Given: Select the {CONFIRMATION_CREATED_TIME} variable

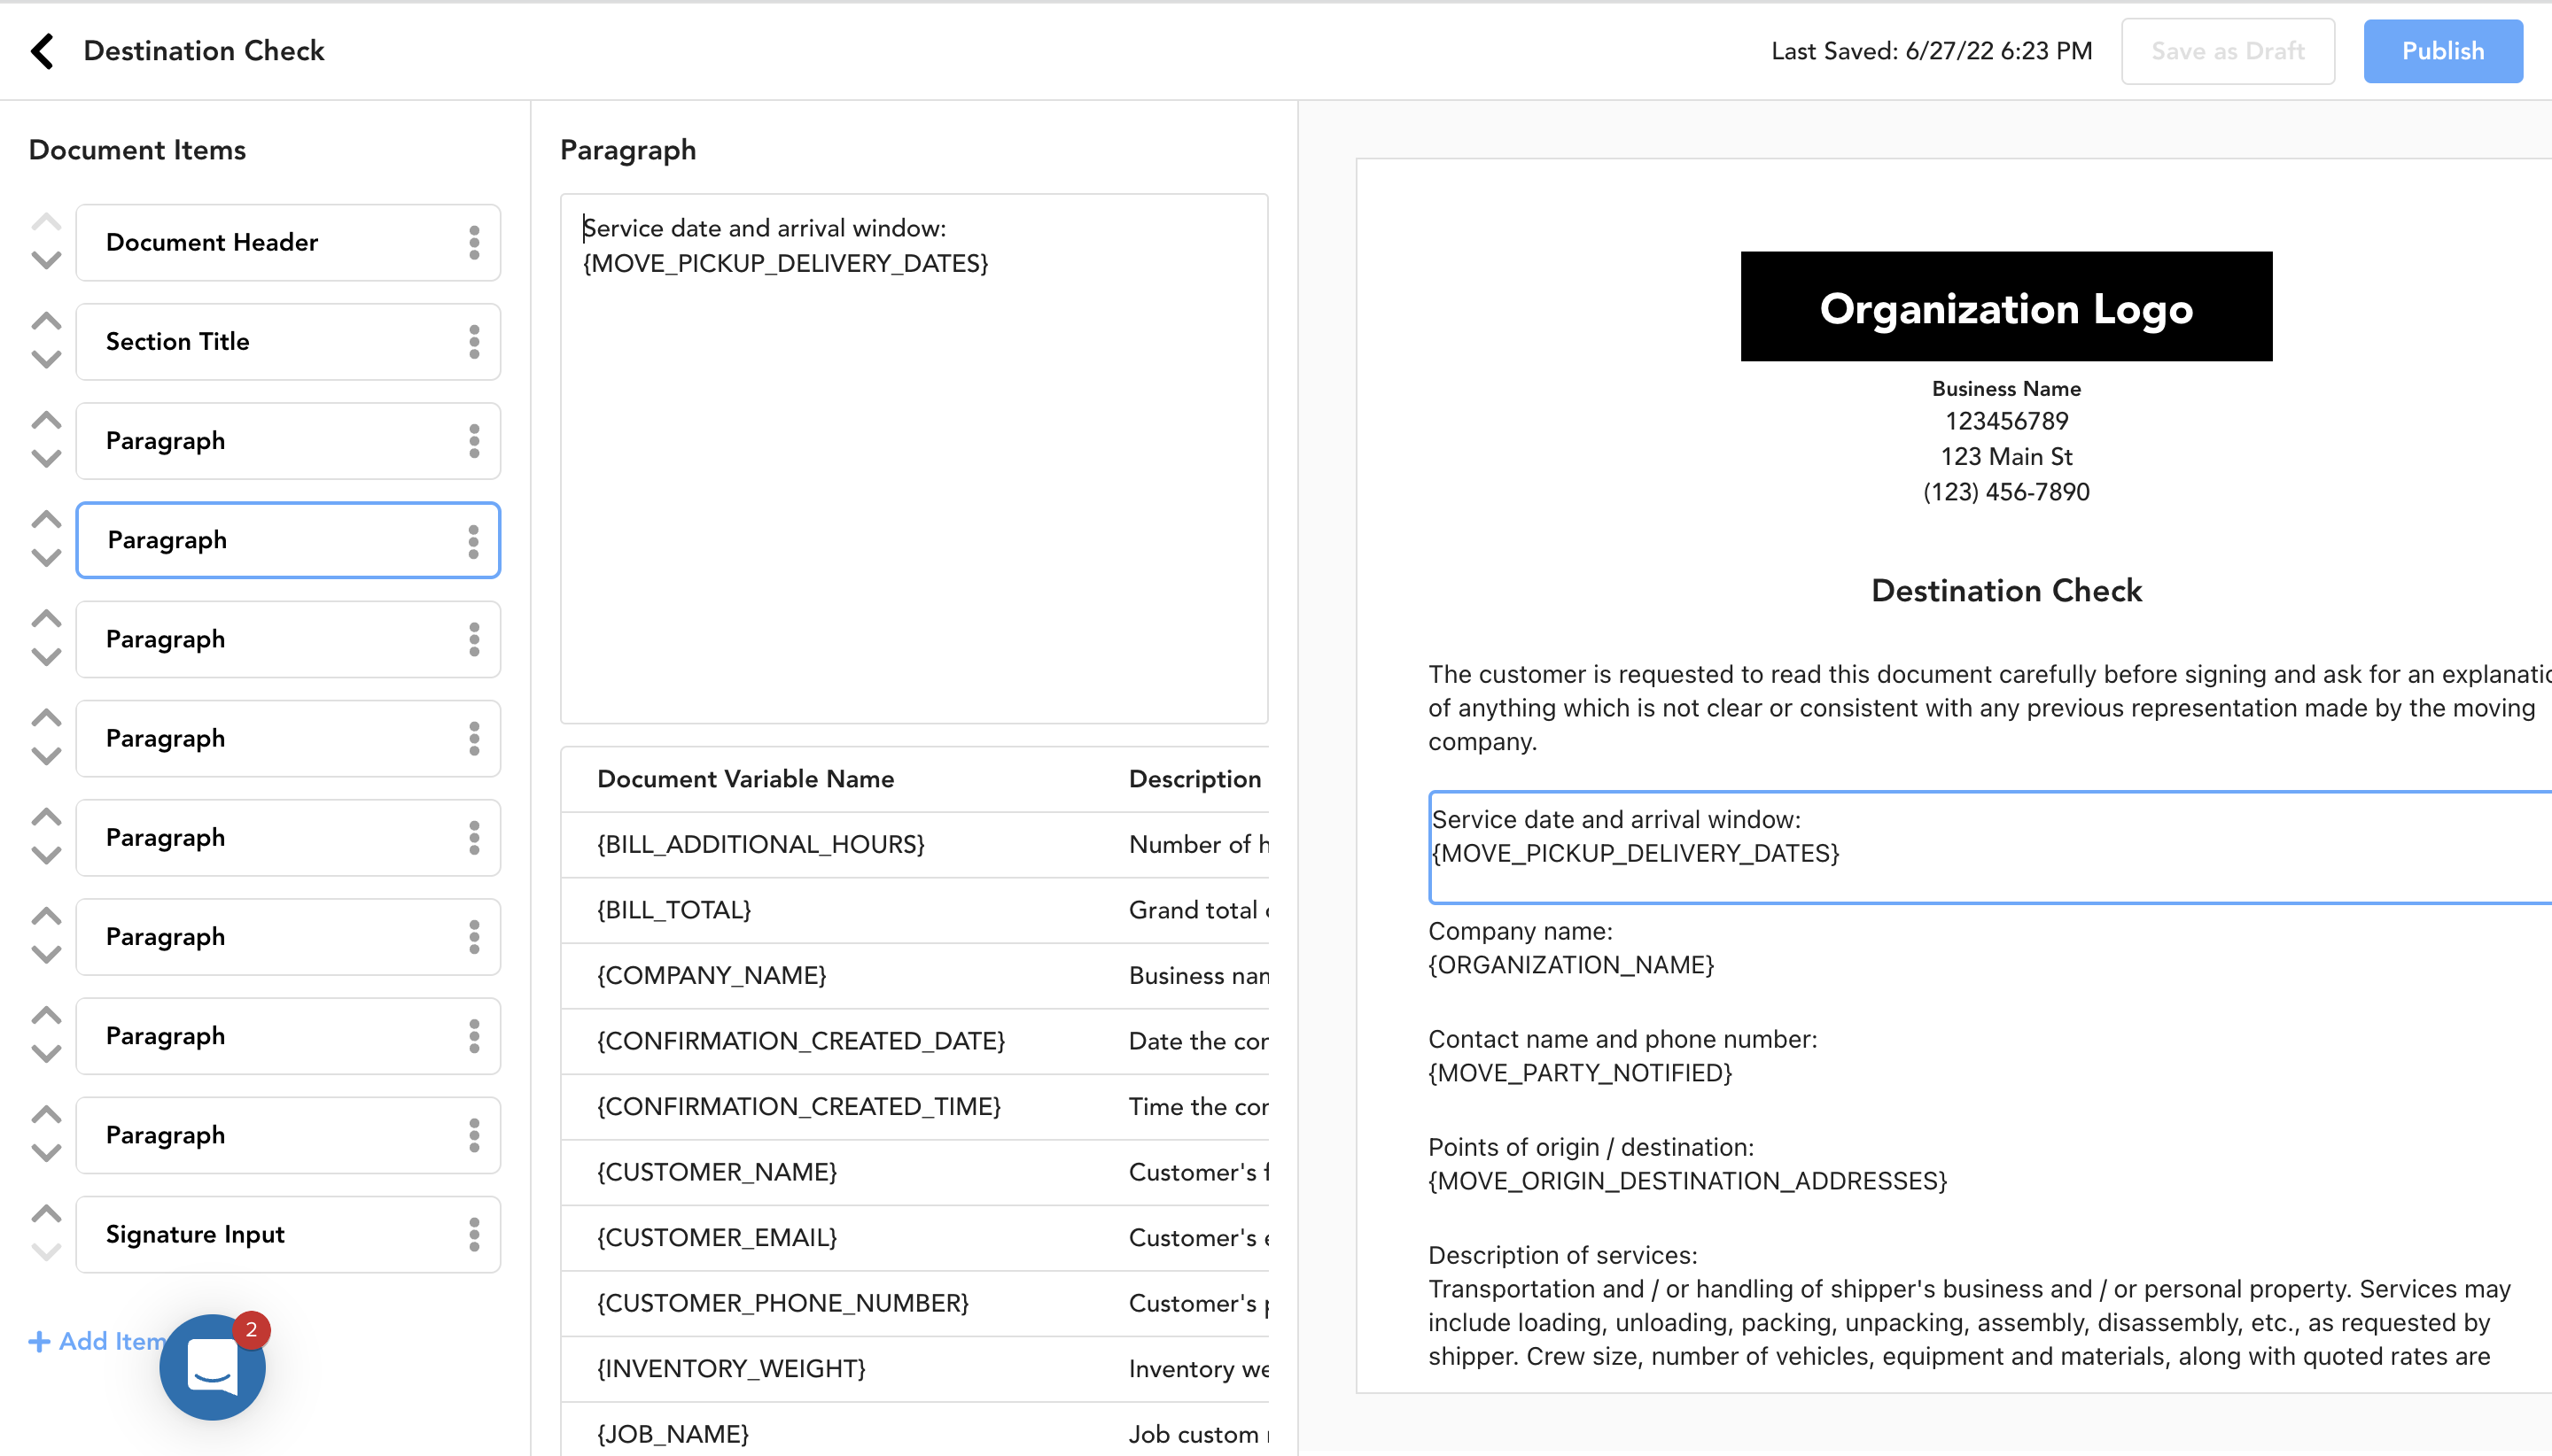Looking at the screenshot, I should (x=914, y=1107).
